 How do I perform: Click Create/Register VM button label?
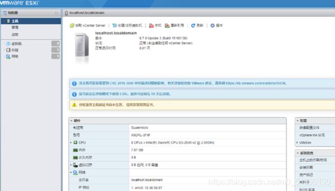130,25
